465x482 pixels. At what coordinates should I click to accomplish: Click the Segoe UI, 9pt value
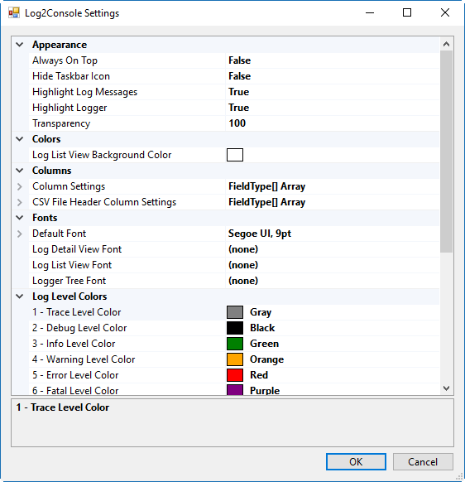coord(260,234)
